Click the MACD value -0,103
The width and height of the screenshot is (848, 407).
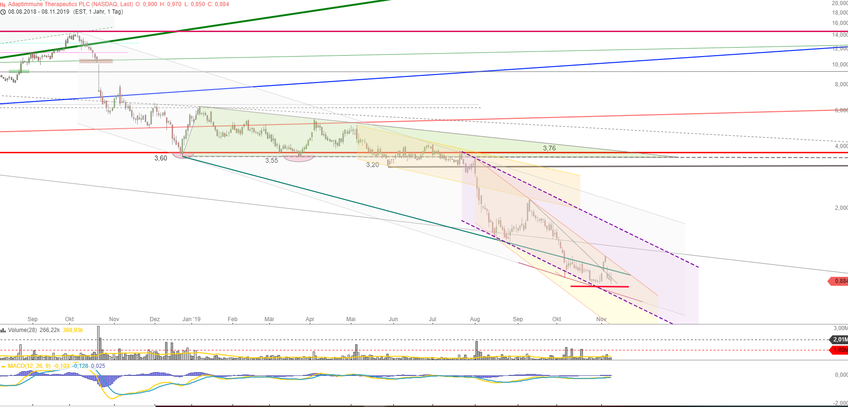click(x=61, y=366)
